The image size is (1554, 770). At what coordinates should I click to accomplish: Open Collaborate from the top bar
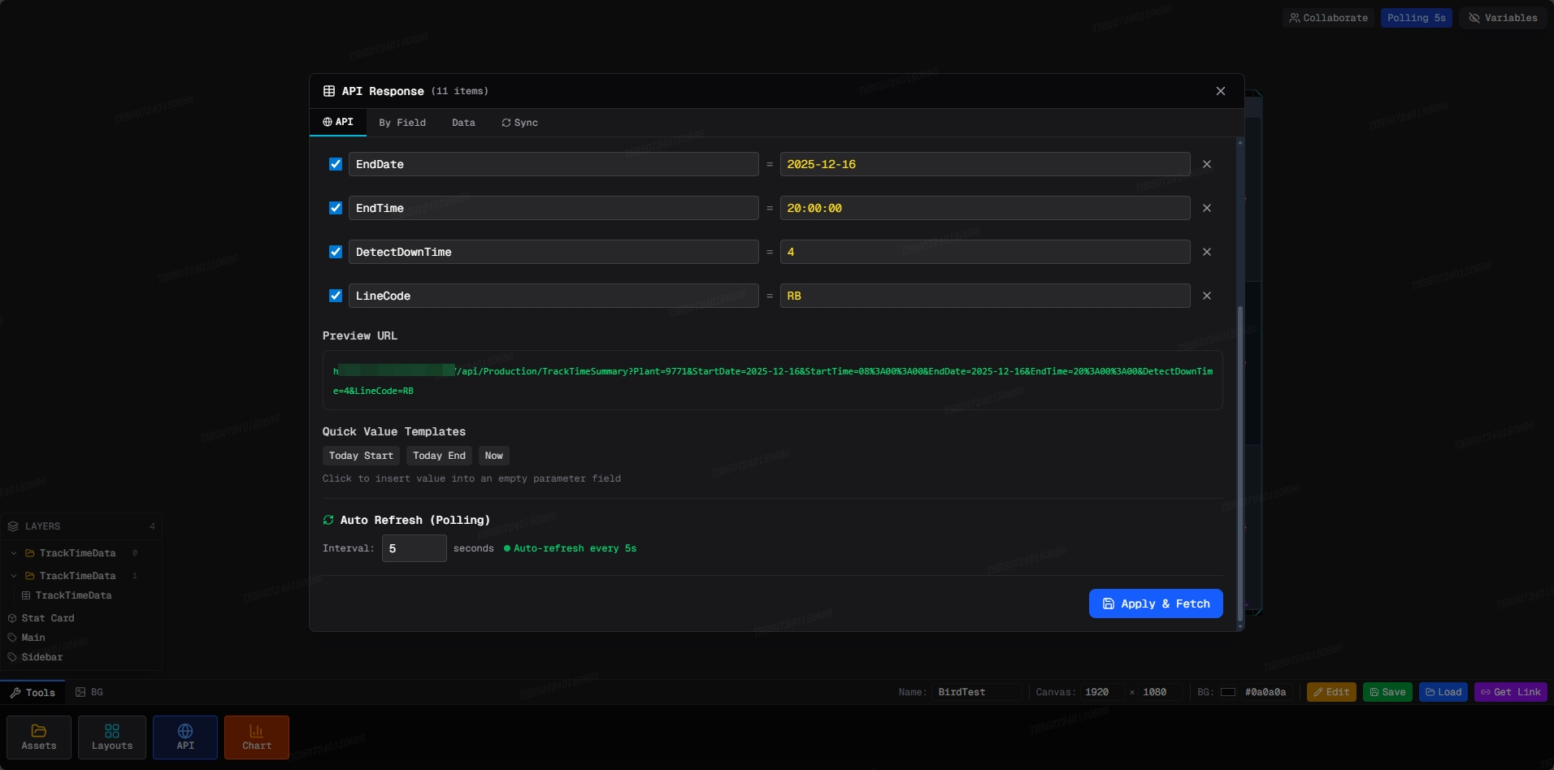pos(1328,18)
